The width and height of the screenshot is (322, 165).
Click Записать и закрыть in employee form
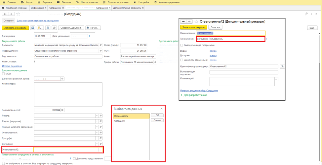pos(15,28)
